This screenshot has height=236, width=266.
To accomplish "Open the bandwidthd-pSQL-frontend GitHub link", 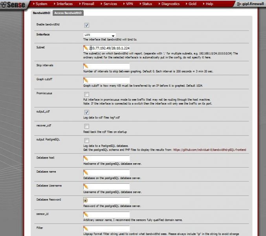I will coord(209,150).
